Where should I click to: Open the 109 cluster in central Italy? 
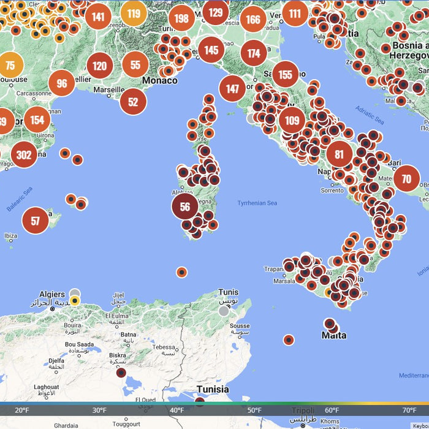pyautogui.click(x=292, y=121)
